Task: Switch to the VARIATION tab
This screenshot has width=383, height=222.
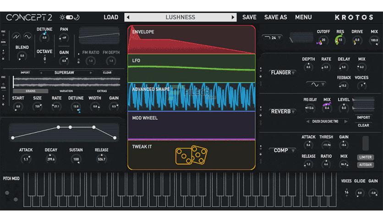Action: click(x=66, y=91)
